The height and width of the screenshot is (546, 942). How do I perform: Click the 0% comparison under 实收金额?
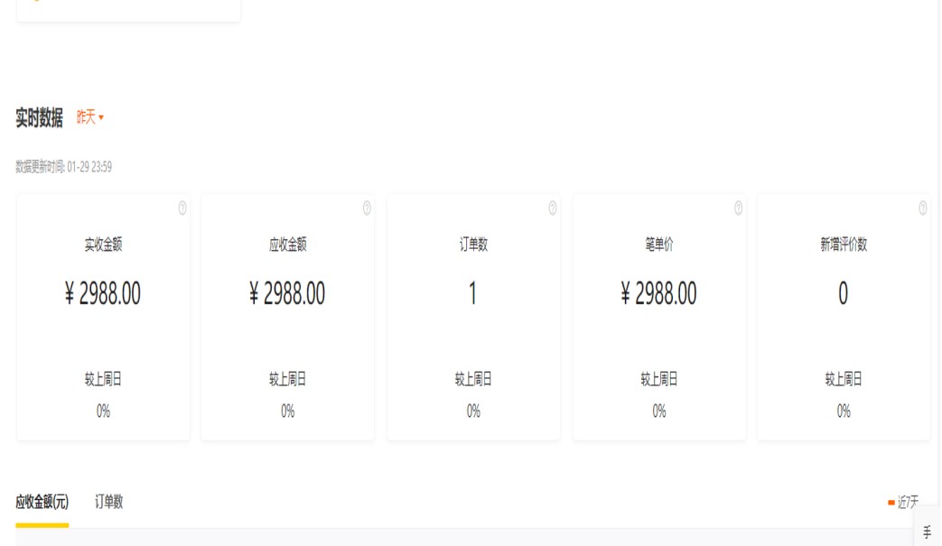tap(103, 412)
